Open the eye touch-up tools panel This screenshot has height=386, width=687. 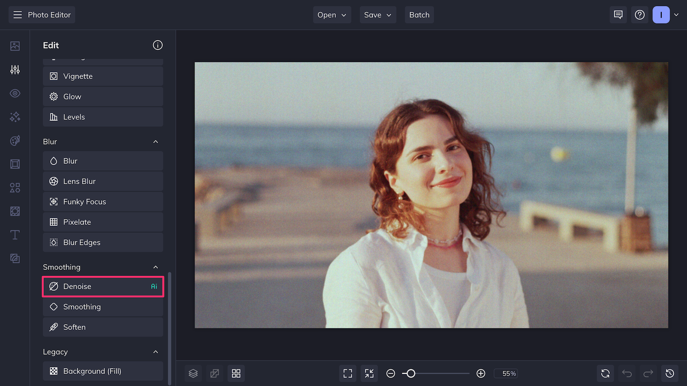click(x=15, y=93)
